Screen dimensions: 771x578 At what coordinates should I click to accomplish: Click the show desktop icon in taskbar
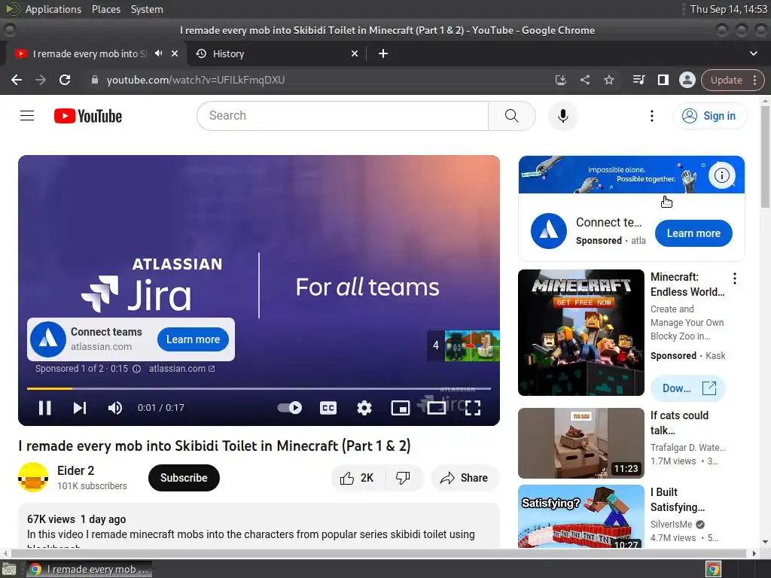pos(9,569)
